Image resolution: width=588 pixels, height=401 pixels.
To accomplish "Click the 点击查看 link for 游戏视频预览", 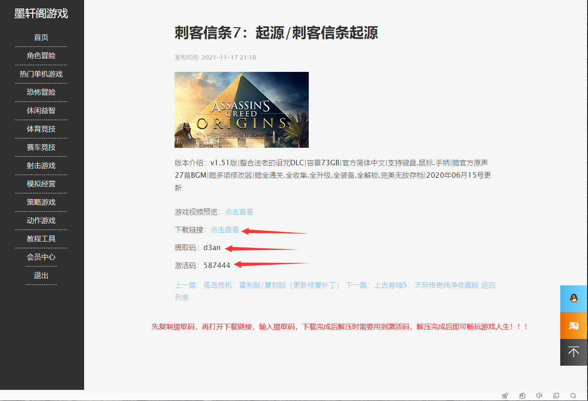I will point(239,212).
